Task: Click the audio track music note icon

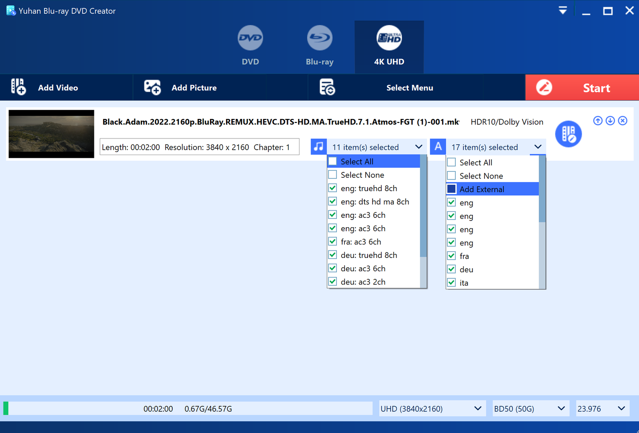Action: coord(319,147)
